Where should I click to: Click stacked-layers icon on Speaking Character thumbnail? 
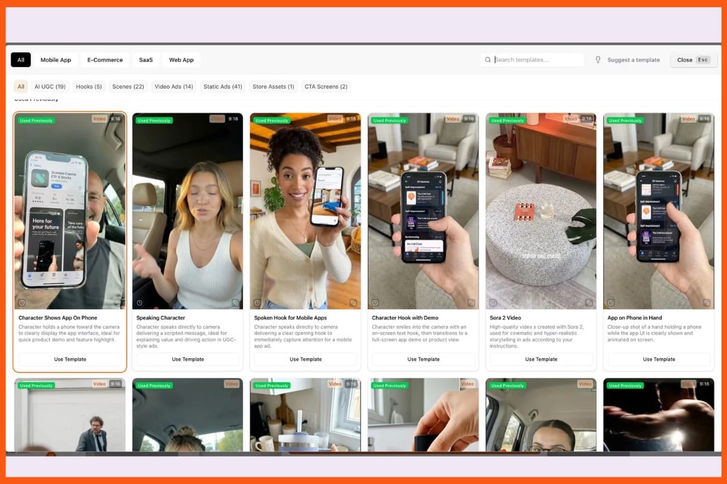click(x=235, y=302)
